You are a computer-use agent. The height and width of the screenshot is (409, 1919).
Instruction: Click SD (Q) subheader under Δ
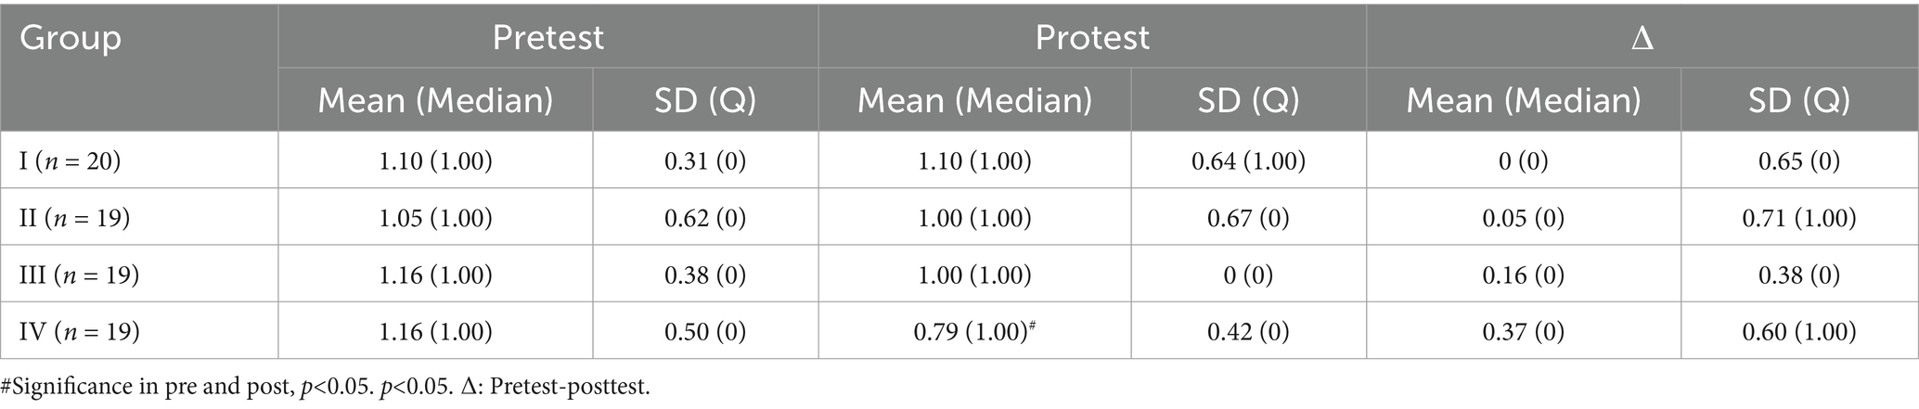coord(1799,99)
